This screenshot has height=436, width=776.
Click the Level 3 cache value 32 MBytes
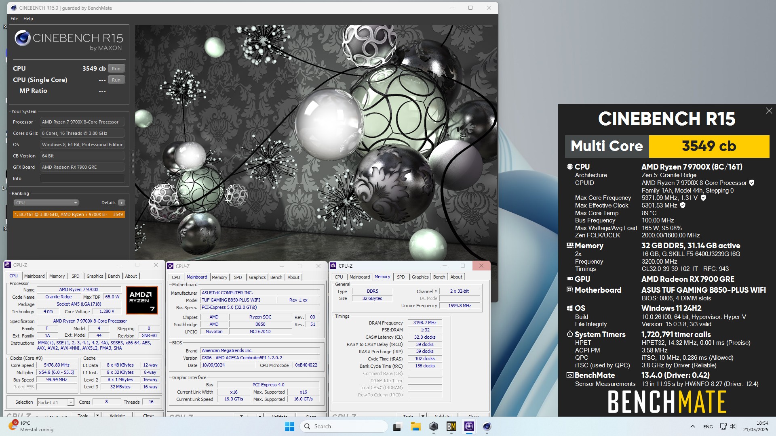(x=120, y=387)
